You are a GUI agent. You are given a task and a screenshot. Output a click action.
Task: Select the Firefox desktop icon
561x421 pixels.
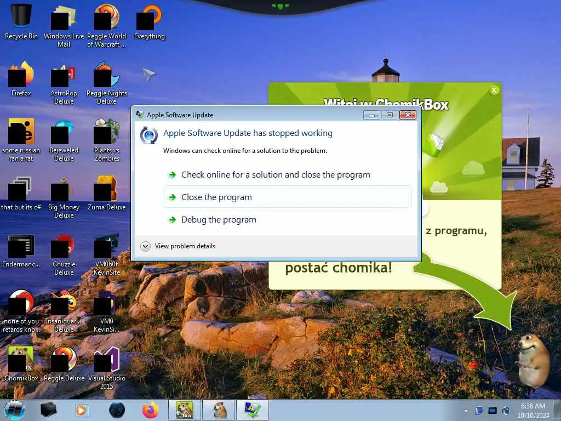coord(21,79)
